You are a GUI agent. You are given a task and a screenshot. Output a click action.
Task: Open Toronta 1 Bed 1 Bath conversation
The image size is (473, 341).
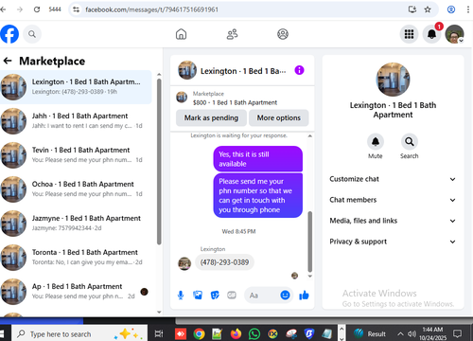pyautogui.click(x=76, y=258)
